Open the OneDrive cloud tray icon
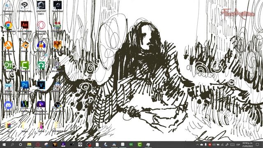This screenshot has width=263, height=148. (x=202, y=144)
